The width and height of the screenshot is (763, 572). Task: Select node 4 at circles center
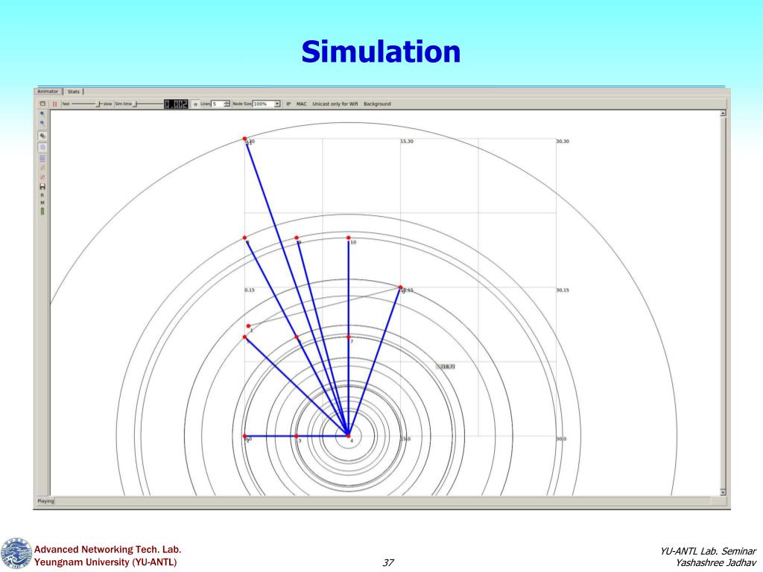coord(349,436)
